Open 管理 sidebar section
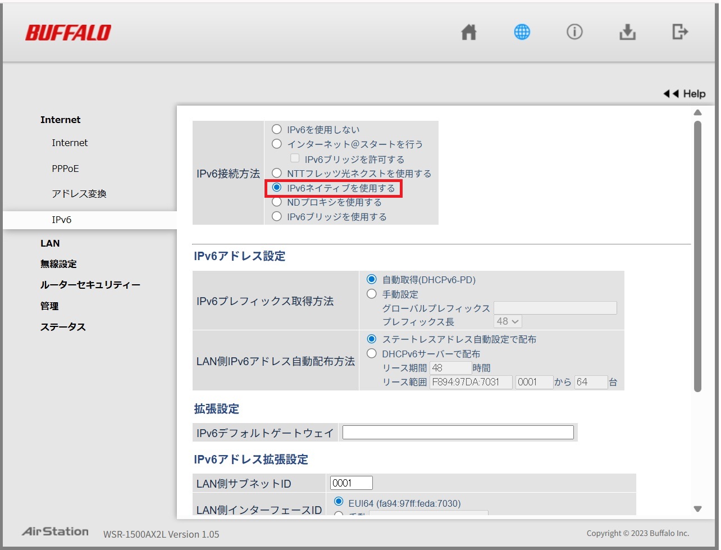The height and width of the screenshot is (550, 721). [x=49, y=306]
